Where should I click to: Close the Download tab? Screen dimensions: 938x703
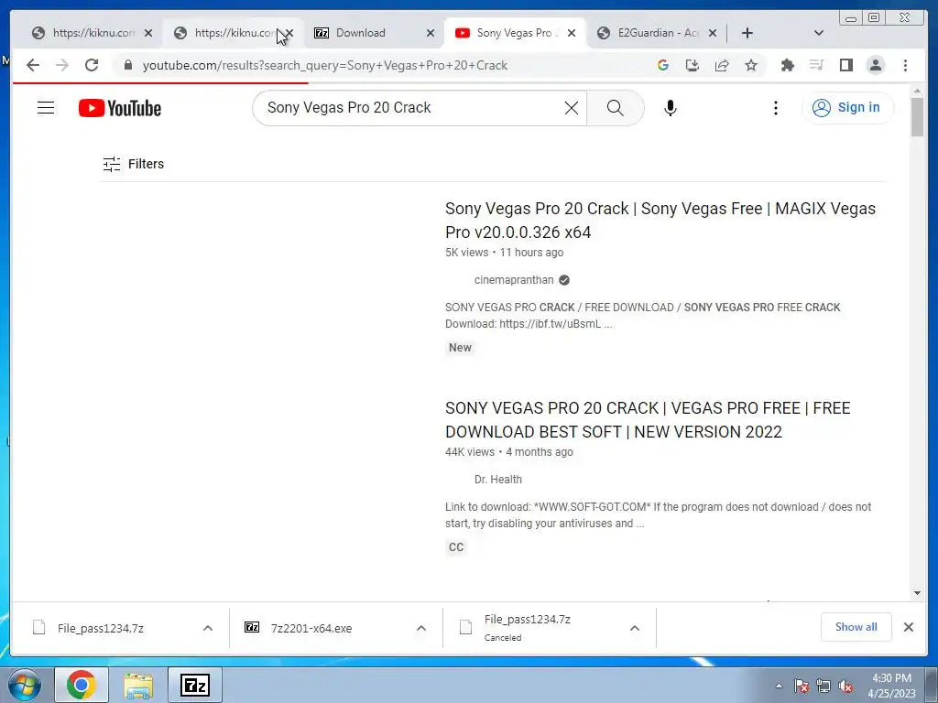tap(431, 33)
